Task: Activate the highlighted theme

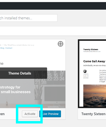Action: (30, 114)
